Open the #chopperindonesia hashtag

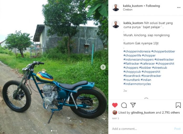(137, 51)
